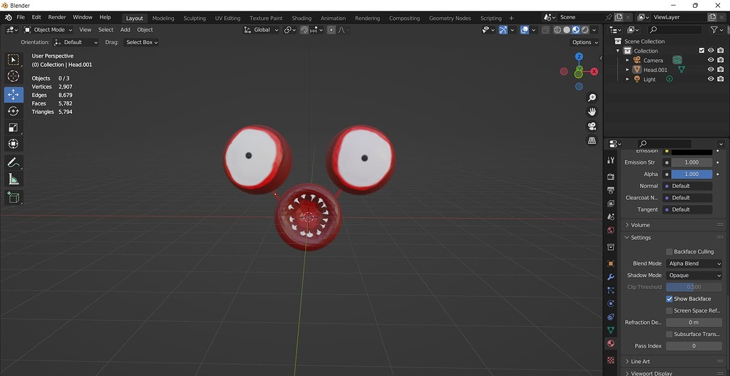Image resolution: width=730 pixels, height=376 pixels.
Task: Click the Tangent Default socket button
Action: point(689,210)
